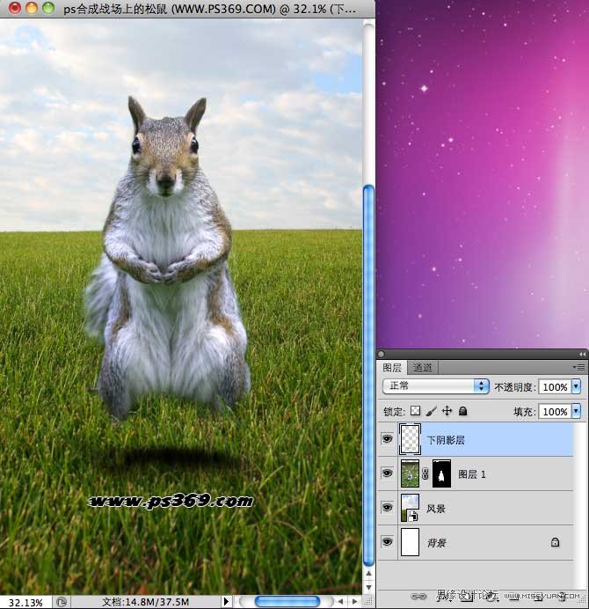The height and width of the screenshot is (609, 589).
Task: Select the 风景 smart object thumbnail
Action: point(410,508)
